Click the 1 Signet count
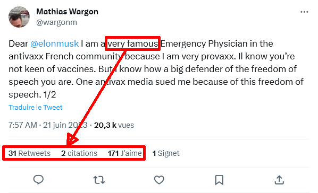 tap(166, 153)
